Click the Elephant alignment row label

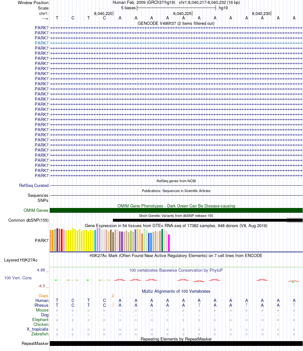[x=40, y=320]
